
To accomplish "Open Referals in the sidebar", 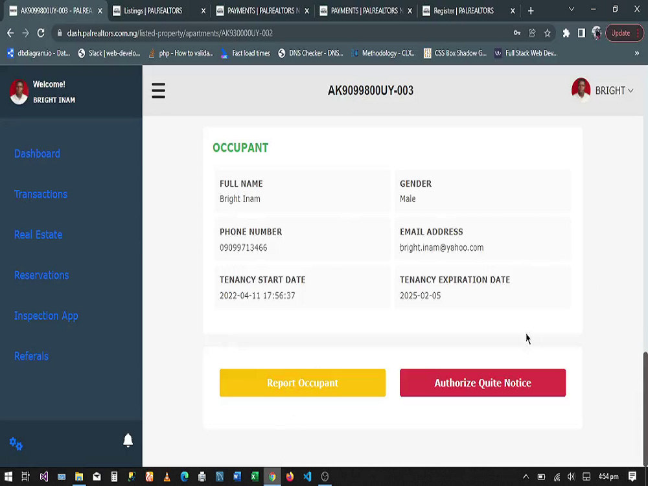I will tap(31, 356).
